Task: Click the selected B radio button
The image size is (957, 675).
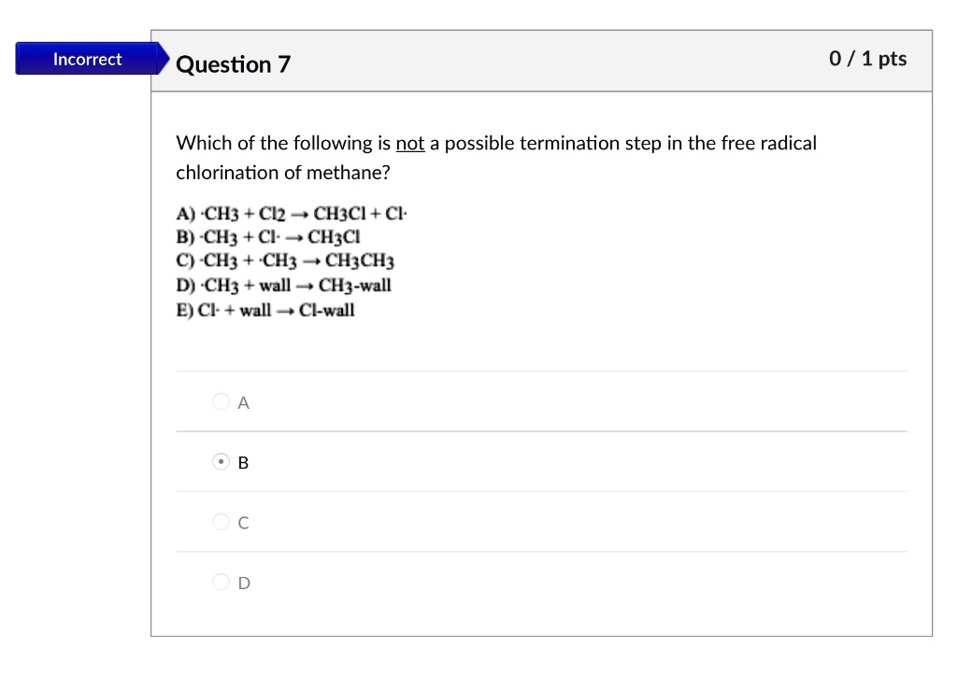Action: pyautogui.click(x=221, y=461)
